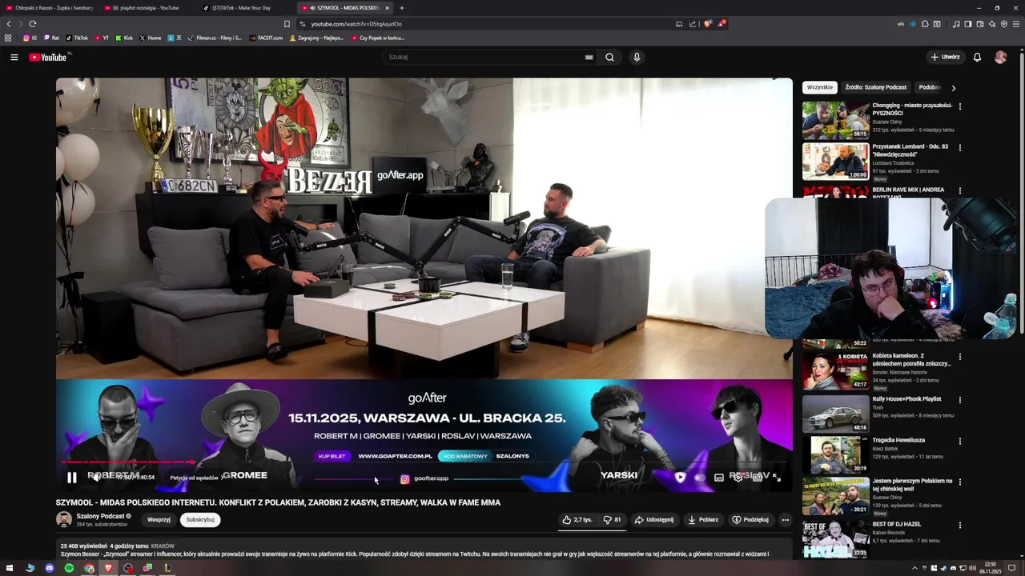
Task: Toggle subtitles in the player
Action: tap(718, 478)
